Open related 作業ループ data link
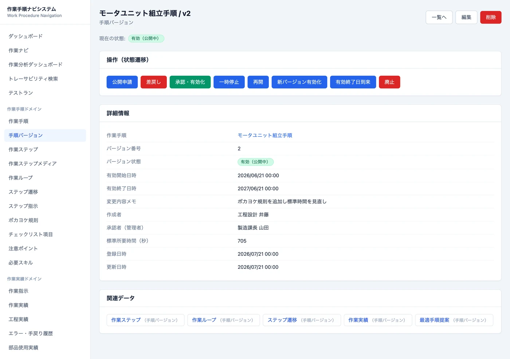 click(224, 320)
